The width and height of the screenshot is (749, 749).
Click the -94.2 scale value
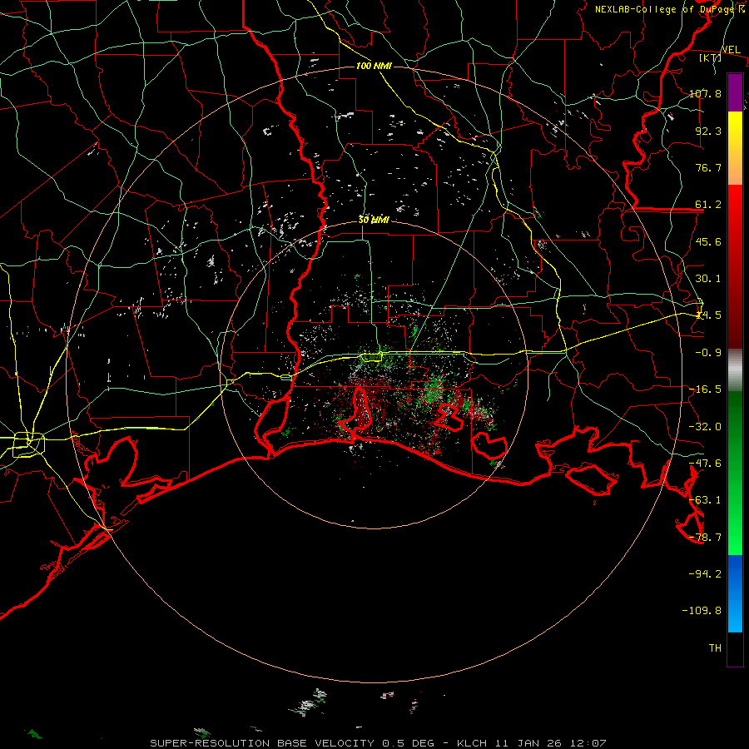click(705, 574)
